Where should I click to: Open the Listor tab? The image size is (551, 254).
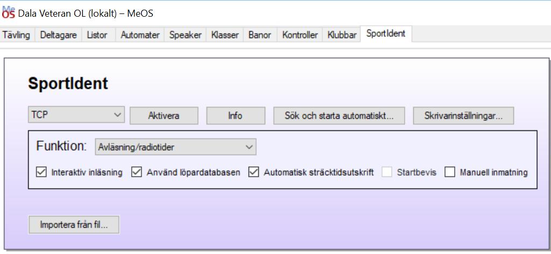click(97, 35)
